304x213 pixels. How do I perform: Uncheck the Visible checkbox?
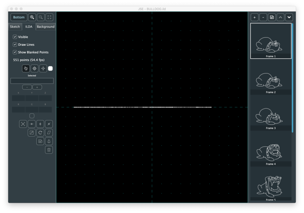(15, 37)
